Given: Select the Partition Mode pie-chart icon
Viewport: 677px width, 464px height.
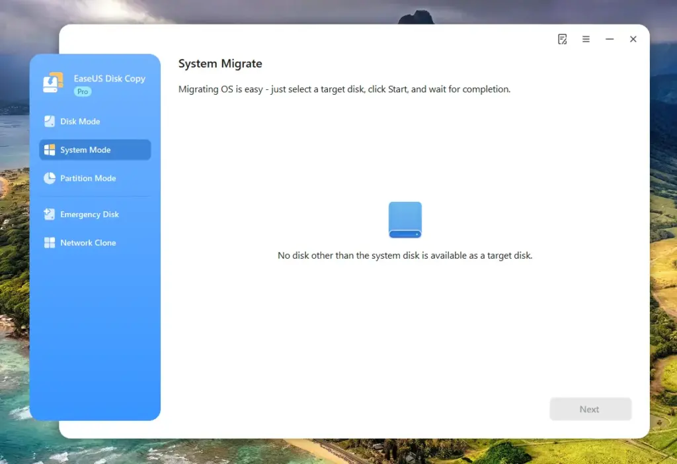Looking at the screenshot, I should click(50, 178).
